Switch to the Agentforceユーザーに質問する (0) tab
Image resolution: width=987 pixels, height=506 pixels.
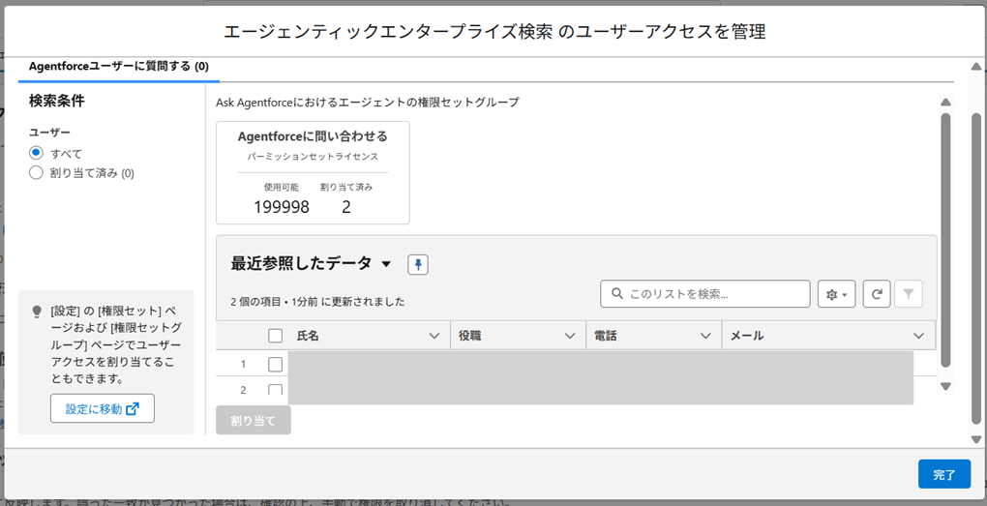(x=119, y=66)
